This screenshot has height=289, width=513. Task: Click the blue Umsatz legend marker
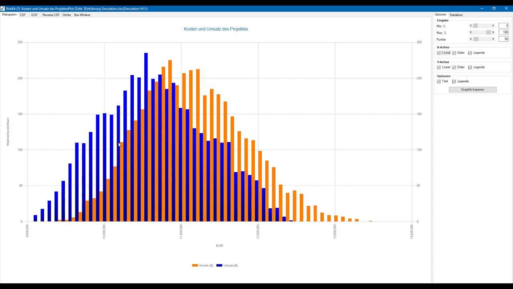pos(219,265)
